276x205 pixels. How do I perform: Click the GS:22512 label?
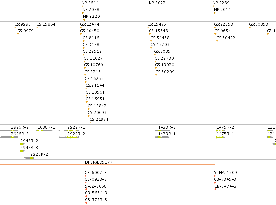92,51
